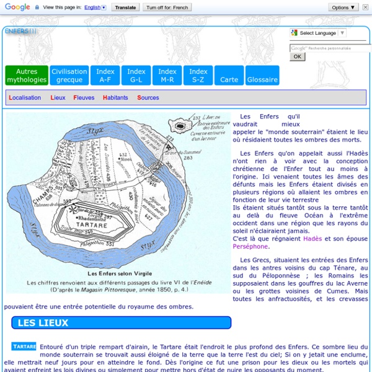Jump to the Fleuves section
Image resolution: width=372 pixels, height=372 pixels.
84,97
